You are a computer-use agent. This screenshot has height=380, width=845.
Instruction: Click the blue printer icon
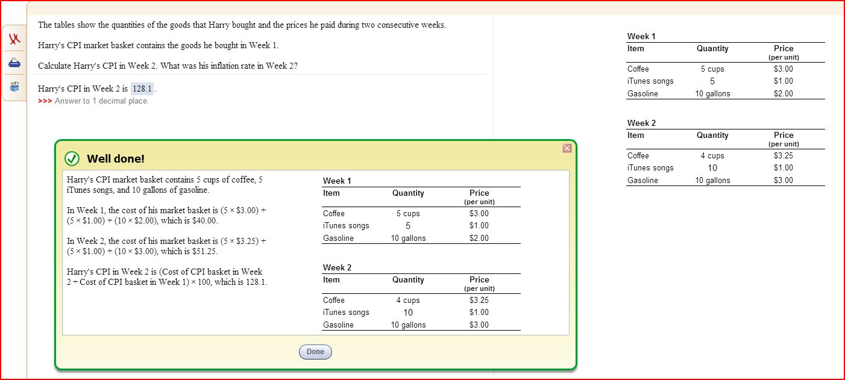[14, 63]
